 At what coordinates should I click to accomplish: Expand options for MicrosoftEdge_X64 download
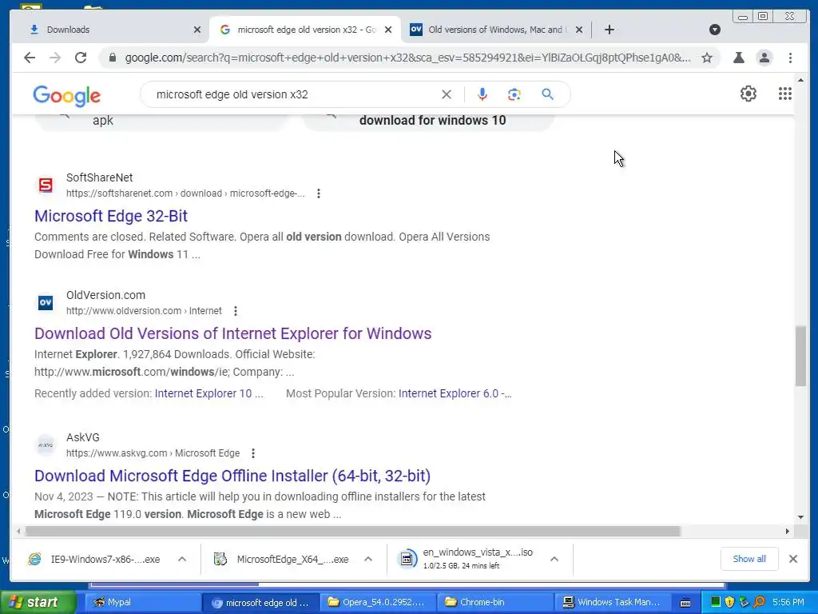[367, 559]
